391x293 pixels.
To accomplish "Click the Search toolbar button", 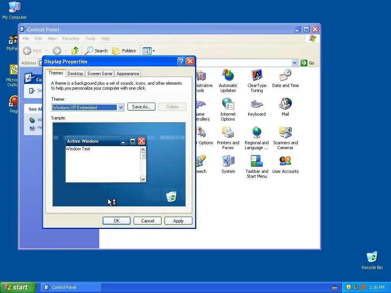I will tap(96, 51).
